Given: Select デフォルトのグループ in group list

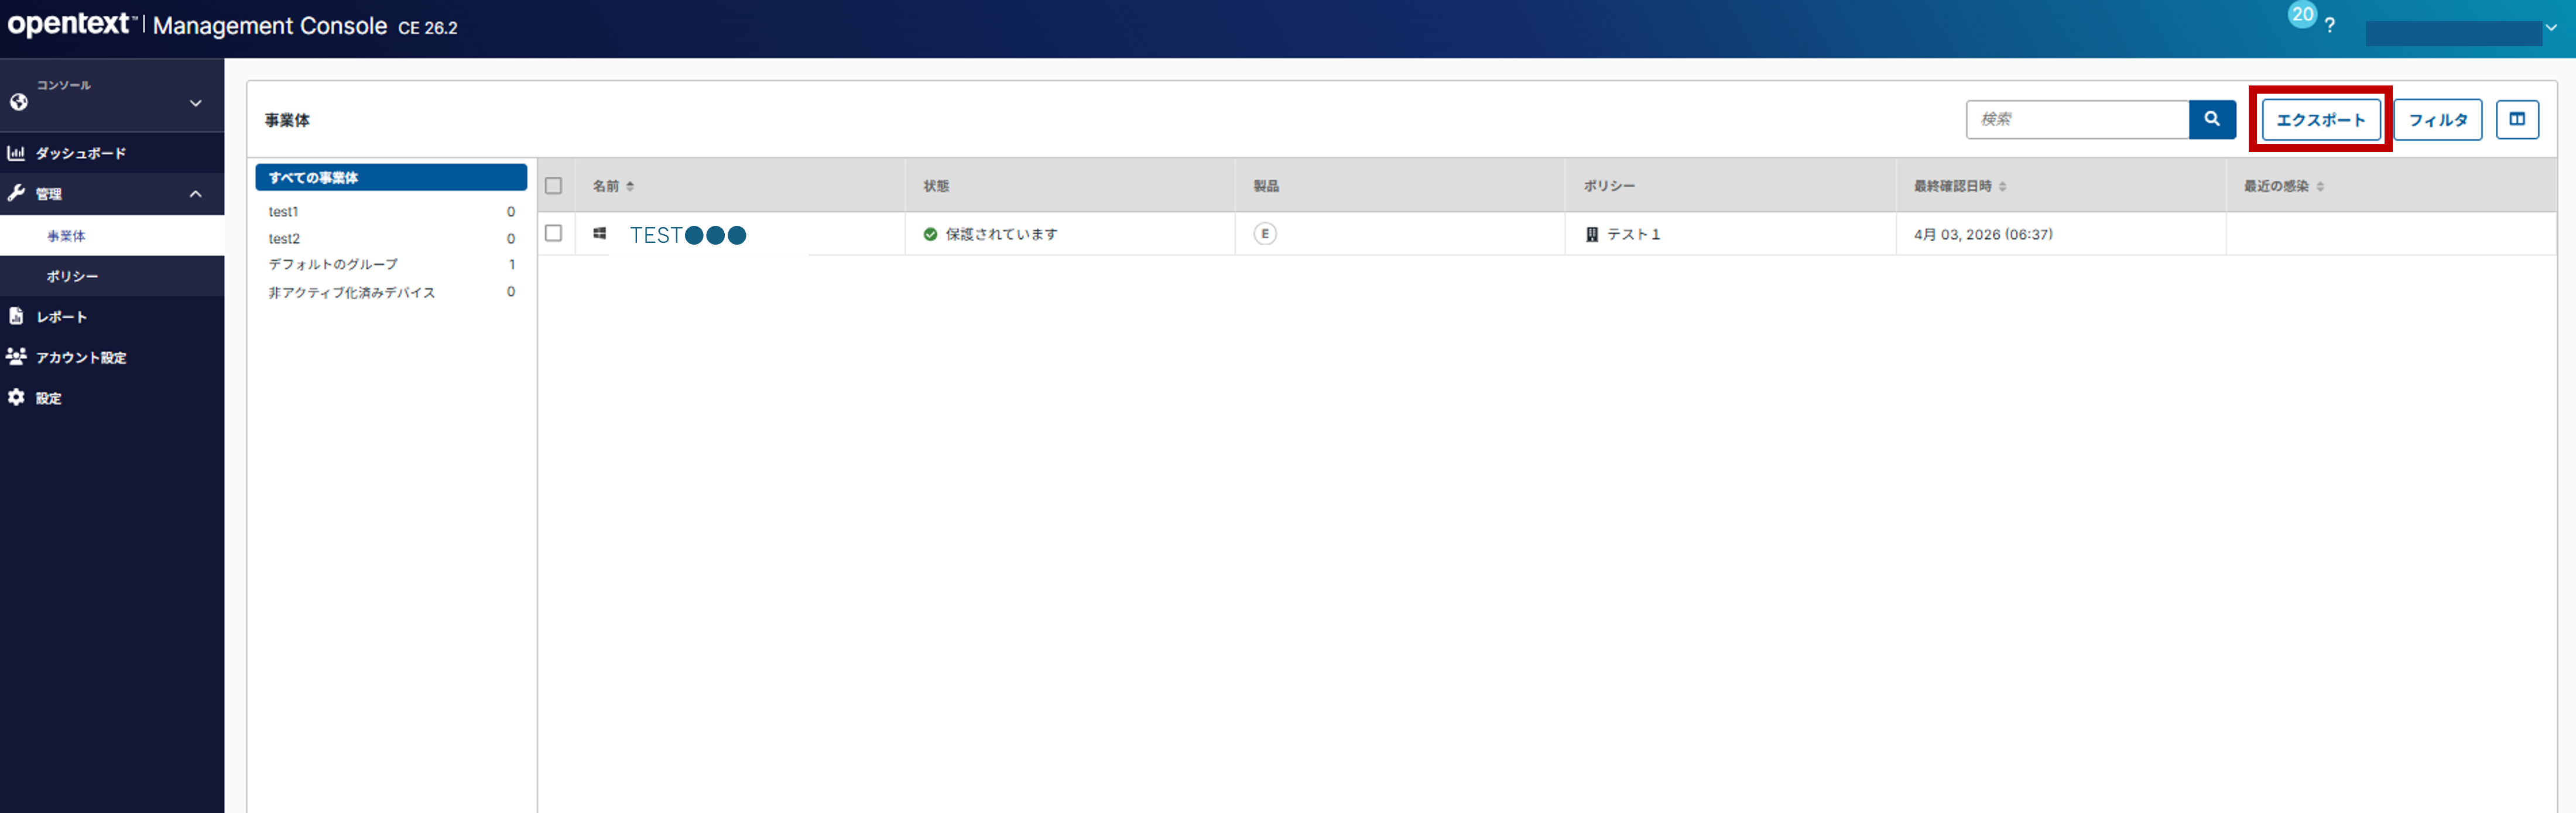Looking at the screenshot, I should (x=333, y=264).
